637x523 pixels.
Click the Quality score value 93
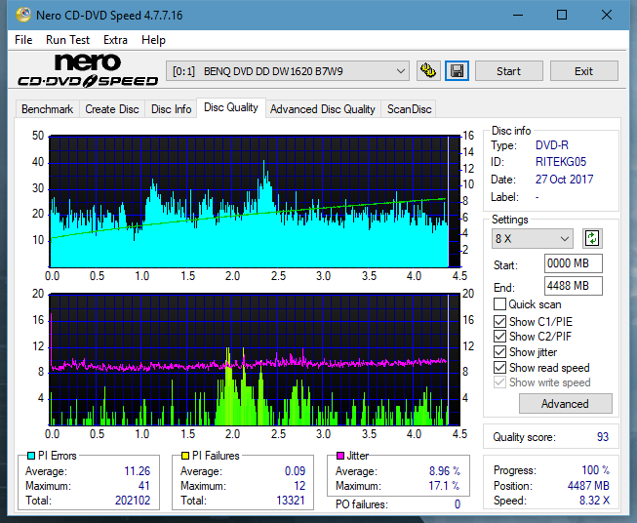pos(603,437)
